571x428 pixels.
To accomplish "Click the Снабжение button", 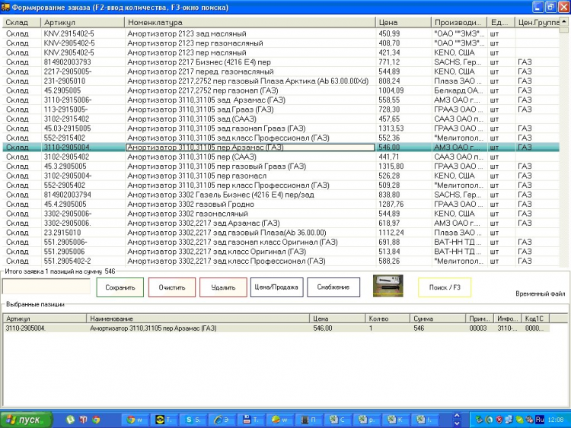I will pos(333,287).
